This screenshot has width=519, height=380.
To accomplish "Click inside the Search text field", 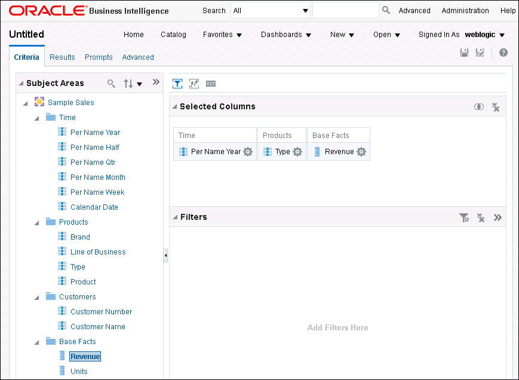I will tap(345, 10).
